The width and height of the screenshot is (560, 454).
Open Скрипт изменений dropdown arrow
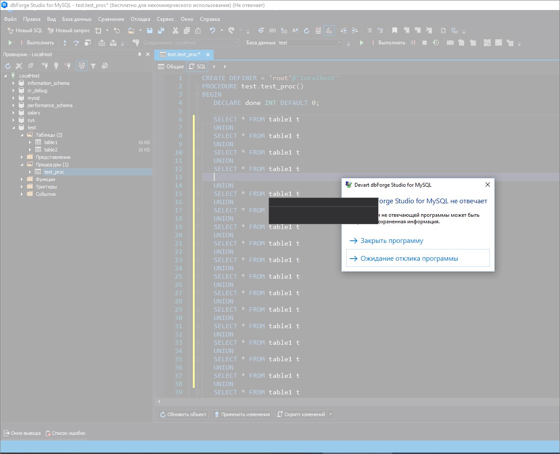tap(331, 414)
